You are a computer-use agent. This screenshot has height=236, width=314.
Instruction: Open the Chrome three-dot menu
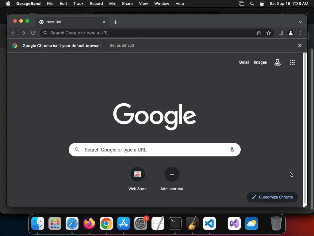(x=301, y=33)
